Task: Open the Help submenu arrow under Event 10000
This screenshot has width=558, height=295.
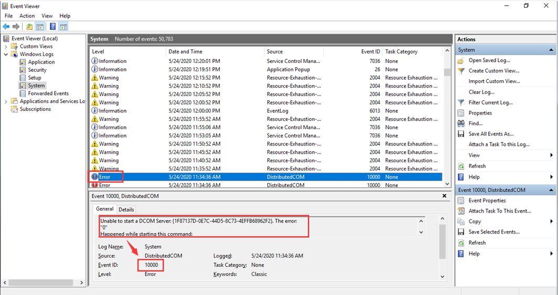Action: pyautogui.click(x=551, y=254)
